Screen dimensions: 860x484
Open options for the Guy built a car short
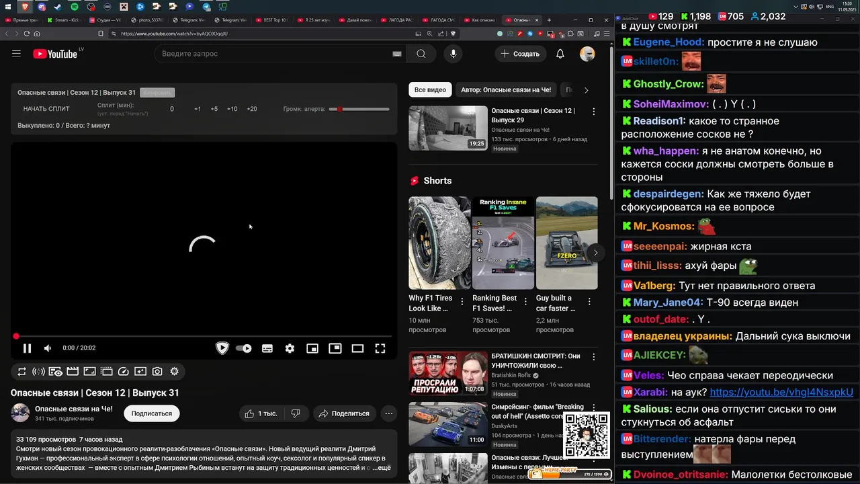point(589,302)
